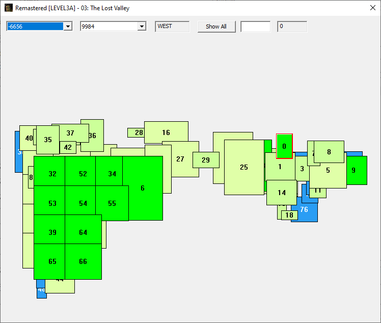Select room 34 green block
The width and height of the screenshot is (381, 323).
(109, 171)
